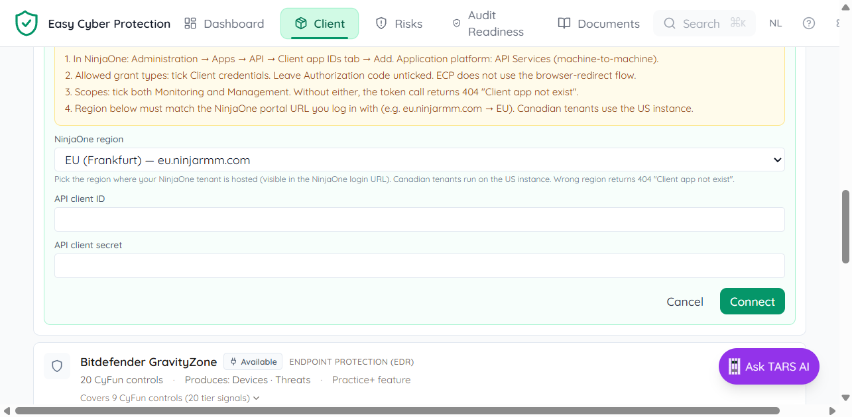Click the scroll left arrow
852x417 pixels.
point(7,411)
